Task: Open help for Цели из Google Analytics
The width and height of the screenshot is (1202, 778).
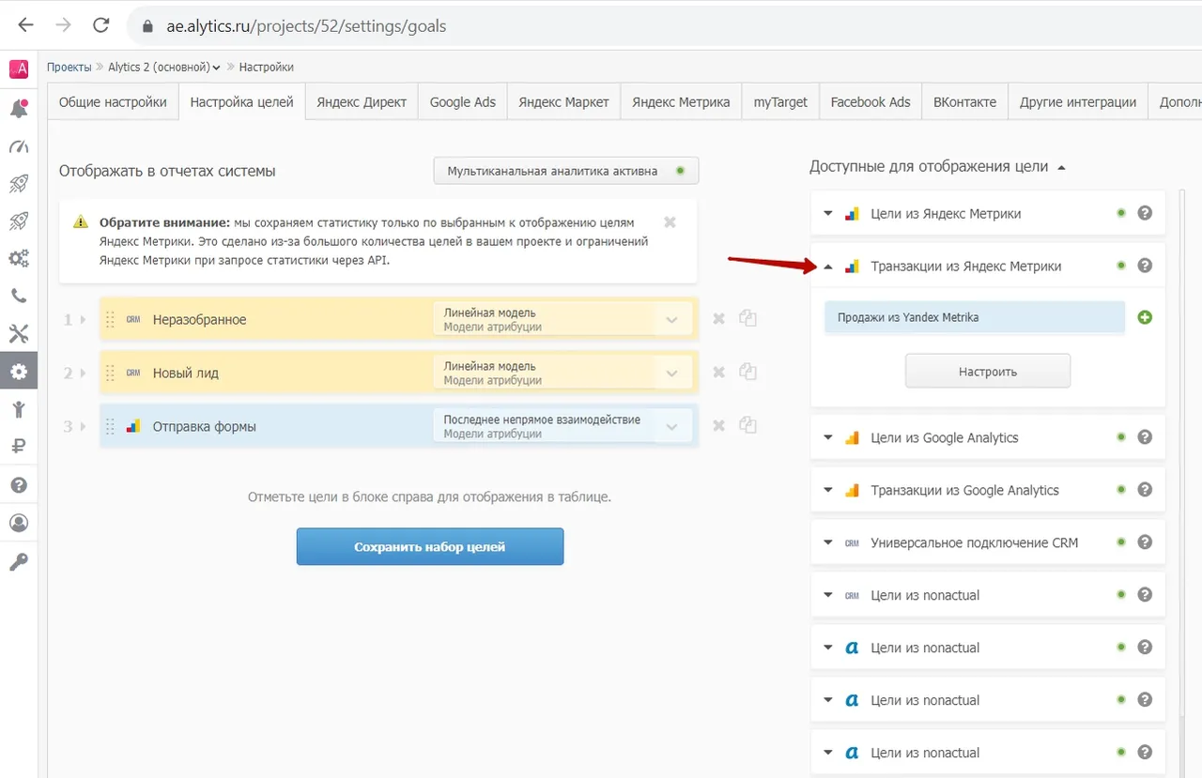Action: coord(1145,437)
